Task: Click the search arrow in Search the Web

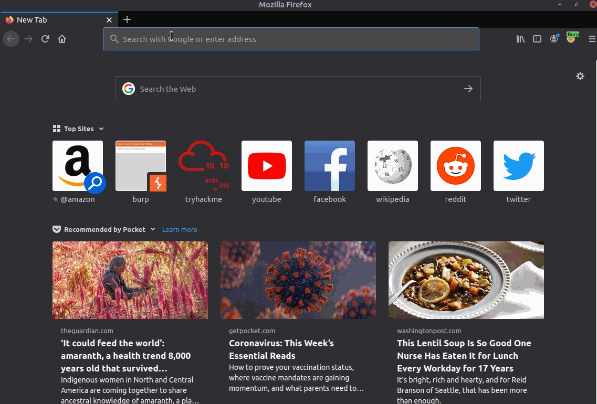Action: tap(468, 89)
